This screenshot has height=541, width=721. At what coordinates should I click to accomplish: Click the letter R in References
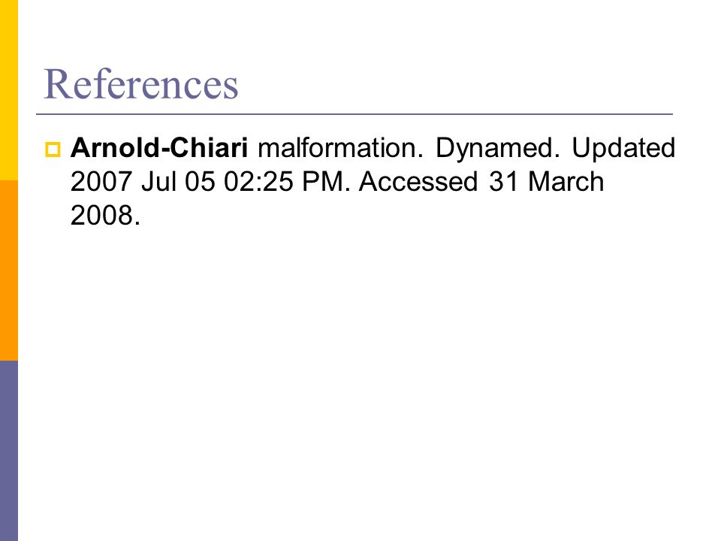56,83
